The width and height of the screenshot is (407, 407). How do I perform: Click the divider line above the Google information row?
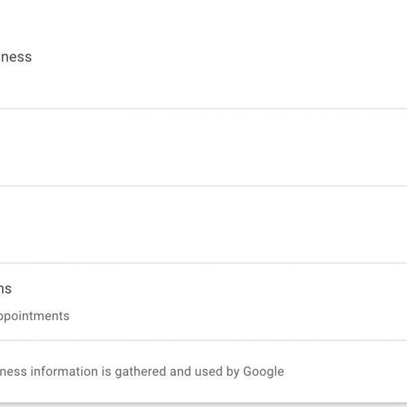pos(203,341)
